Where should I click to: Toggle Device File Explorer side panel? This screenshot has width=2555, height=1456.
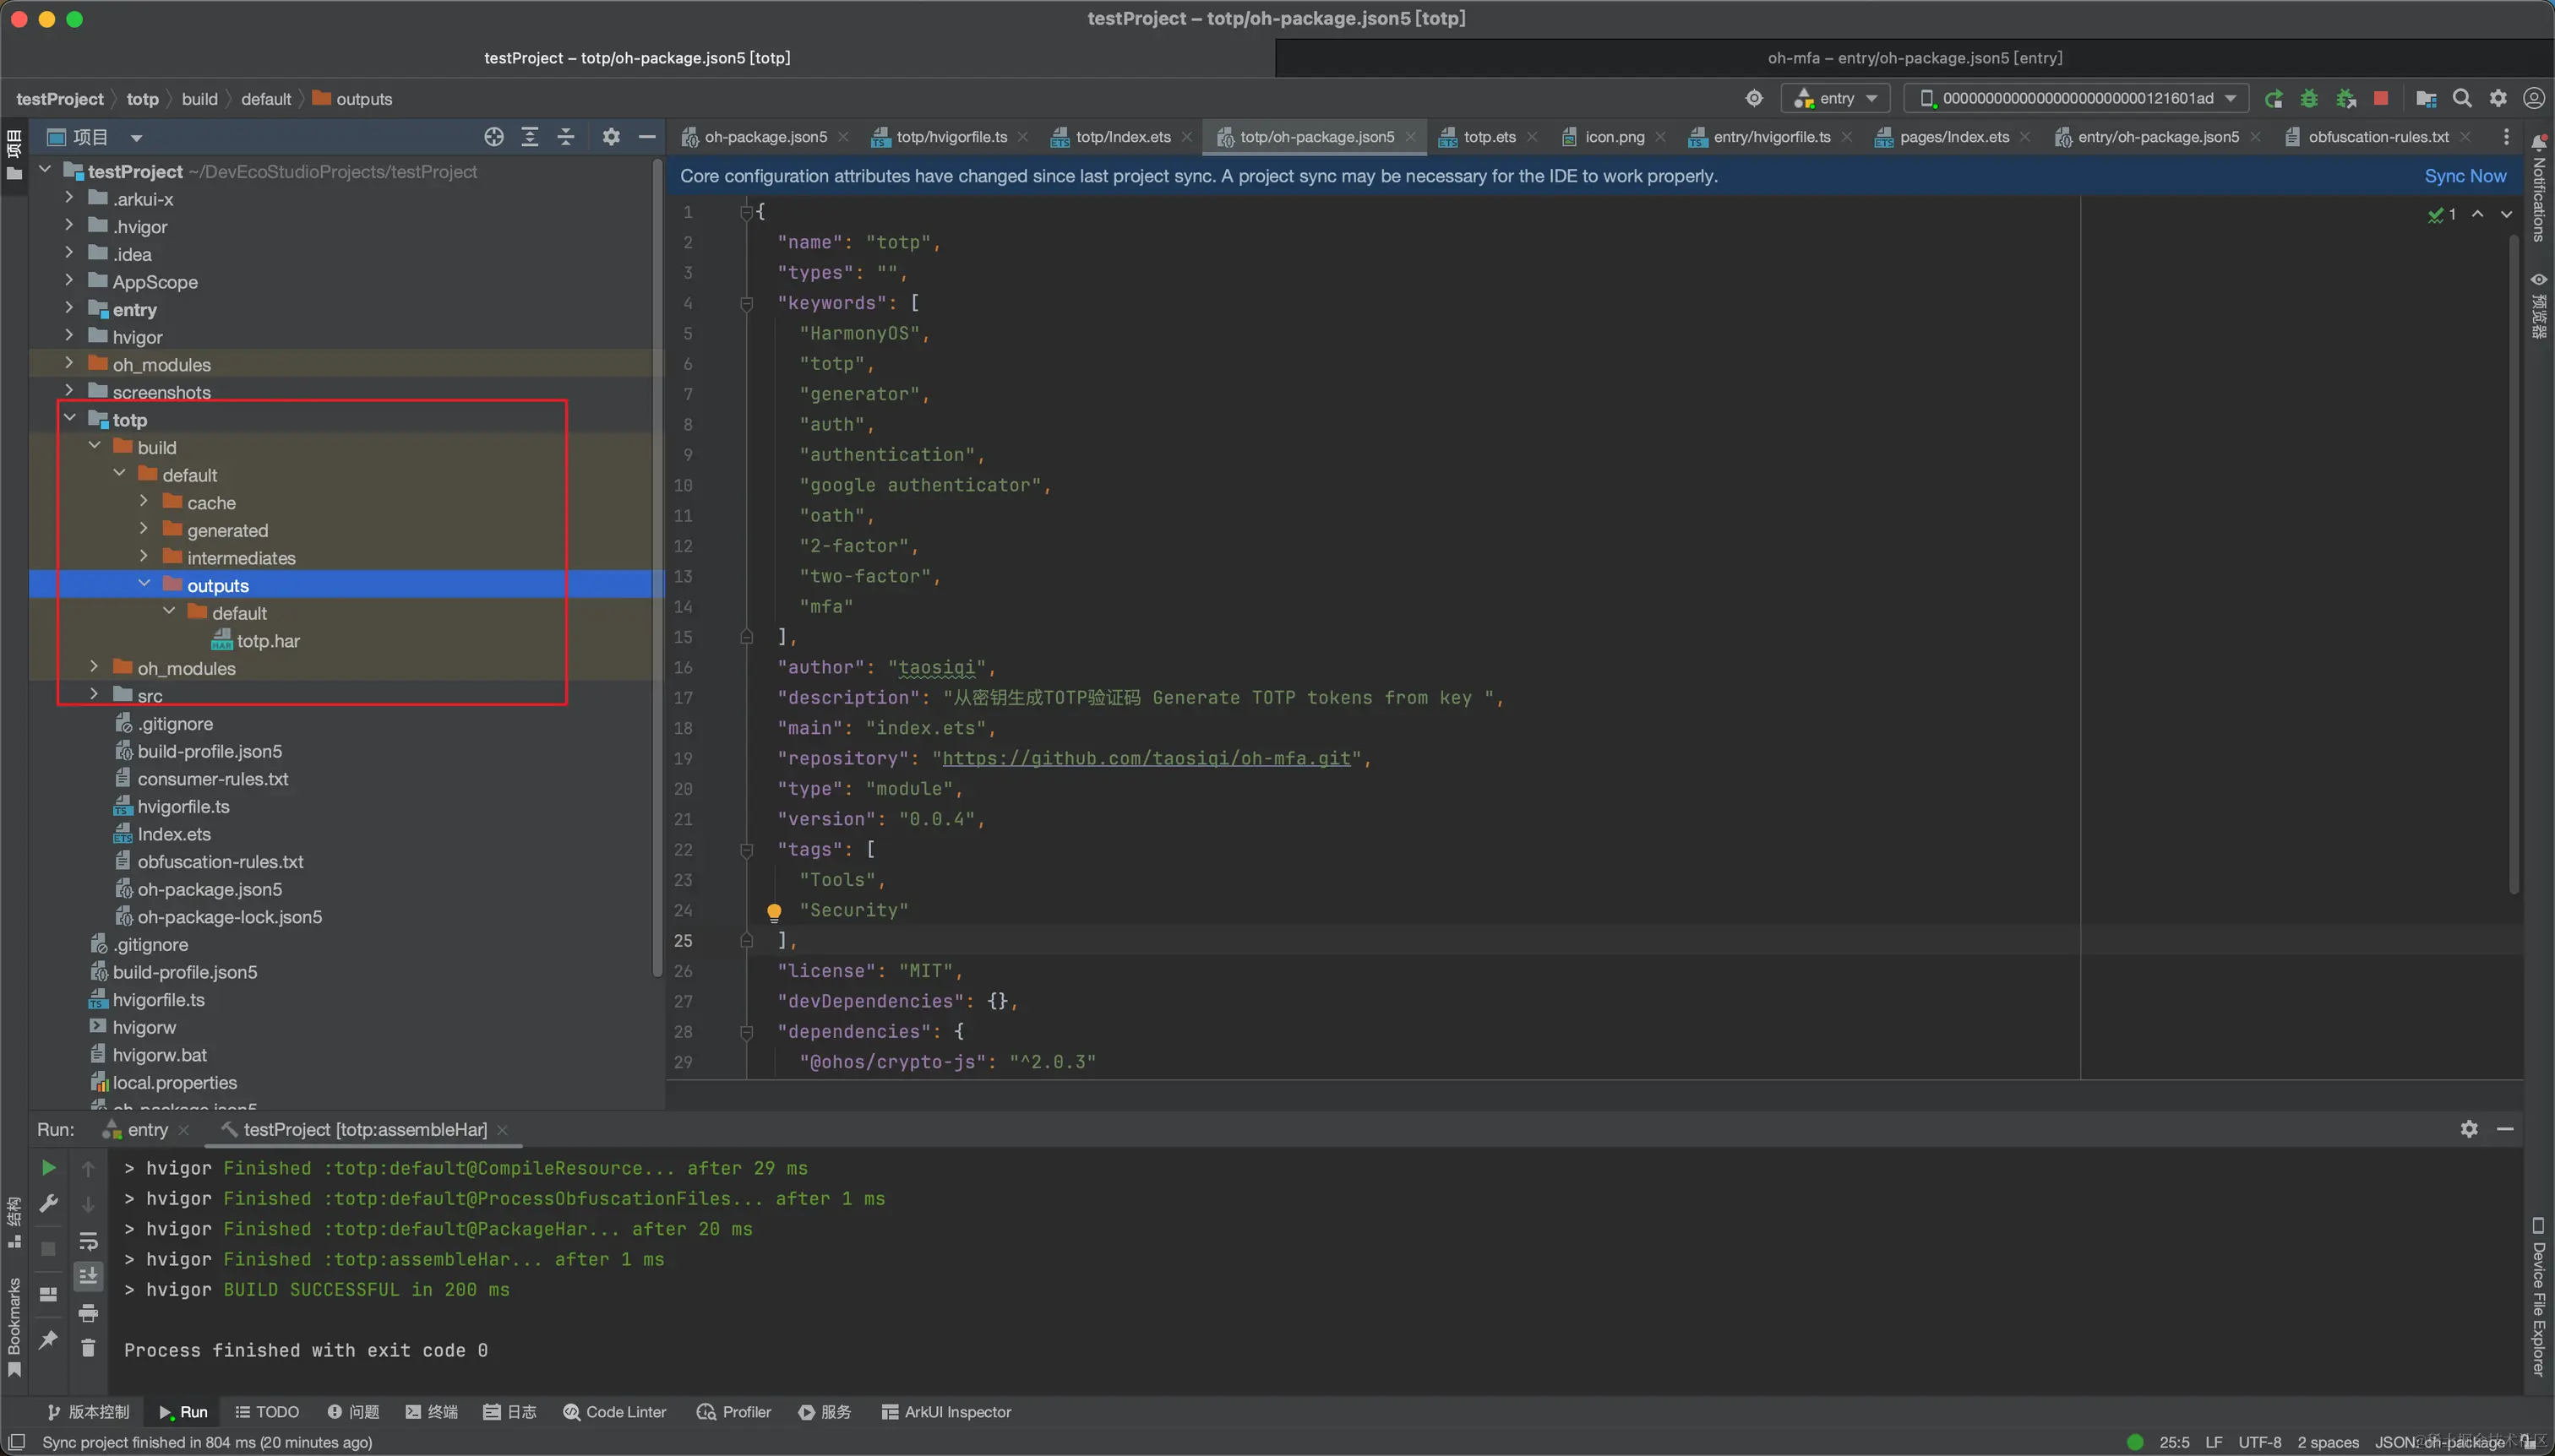pyautogui.click(x=2539, y=1296)
